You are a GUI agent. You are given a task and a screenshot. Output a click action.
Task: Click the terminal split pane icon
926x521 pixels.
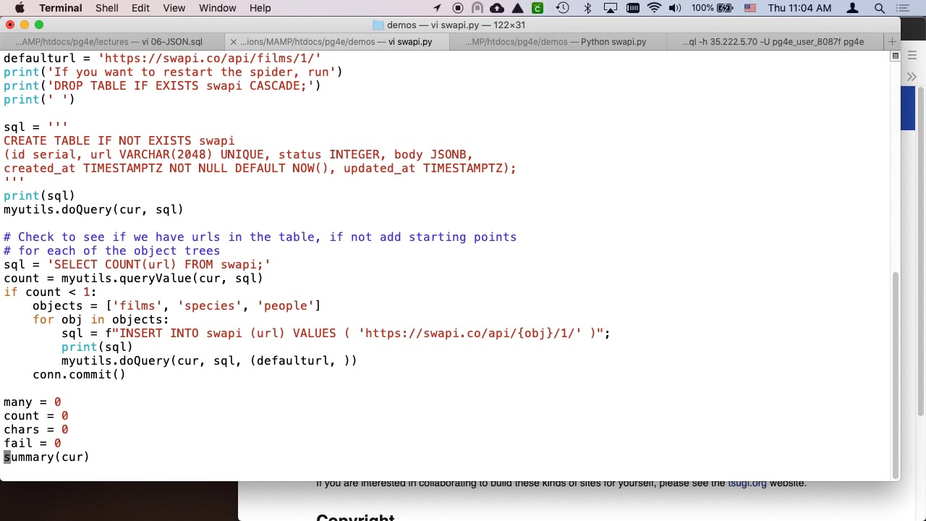(x=895, y=56)
